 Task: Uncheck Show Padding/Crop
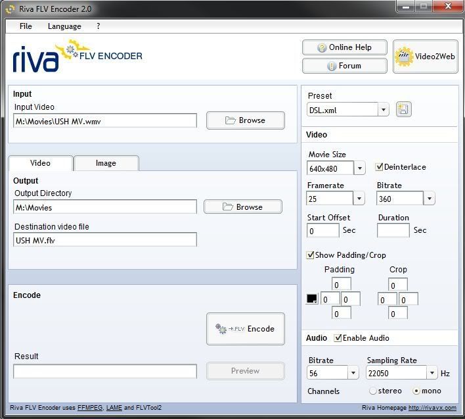tap(310, 255)
